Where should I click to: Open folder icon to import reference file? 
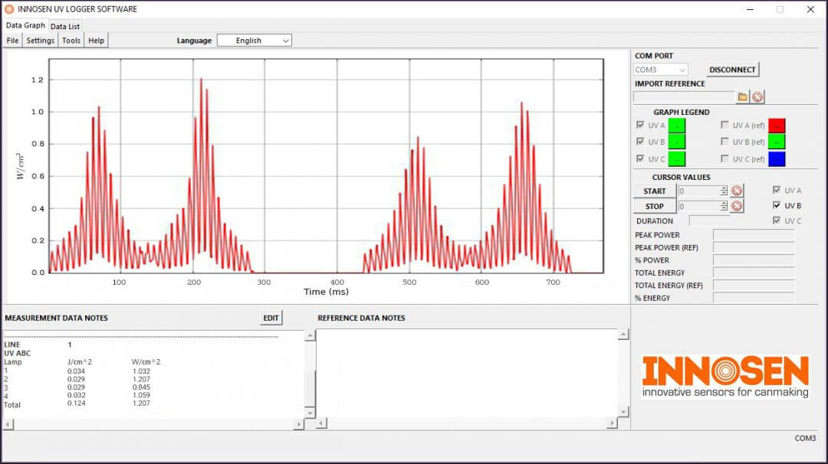[743, 96]
